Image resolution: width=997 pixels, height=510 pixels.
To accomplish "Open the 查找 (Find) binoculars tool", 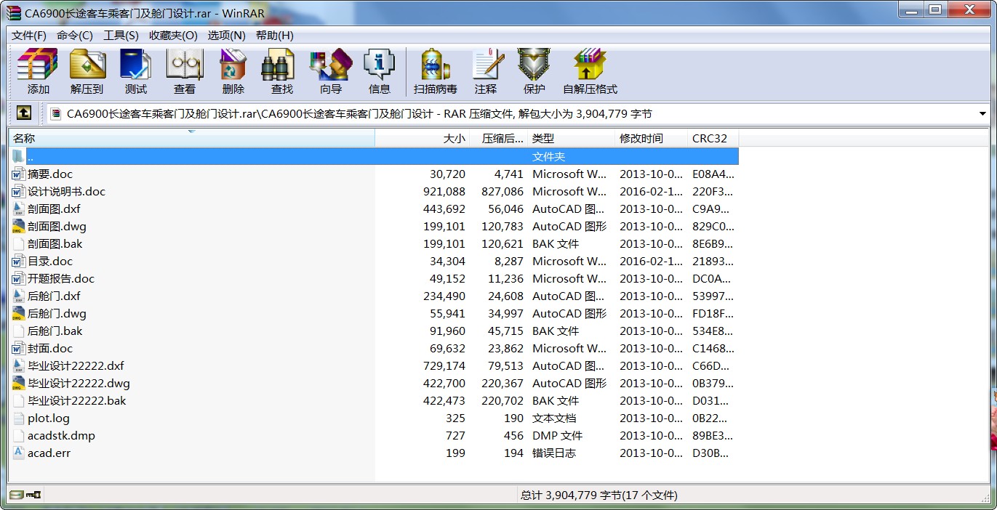I will [281, 71].
